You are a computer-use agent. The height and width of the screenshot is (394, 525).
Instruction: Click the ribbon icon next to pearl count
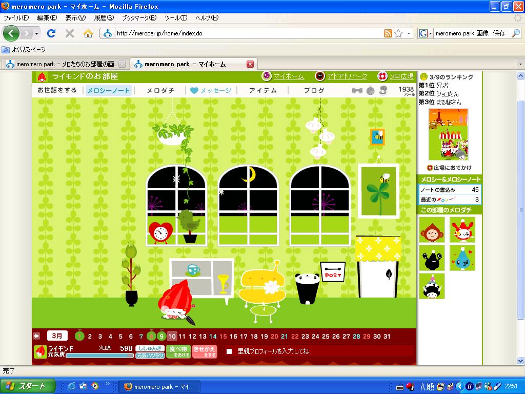357,90
